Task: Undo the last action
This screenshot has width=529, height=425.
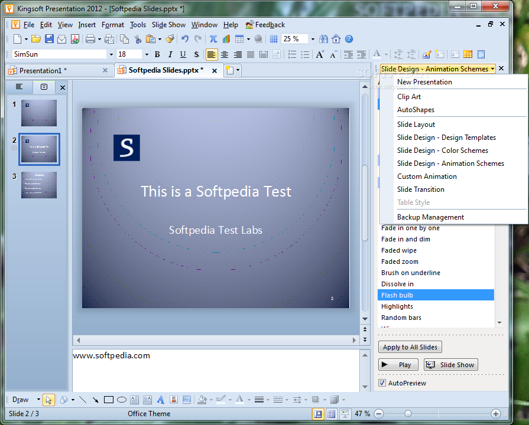Action: 185,39
